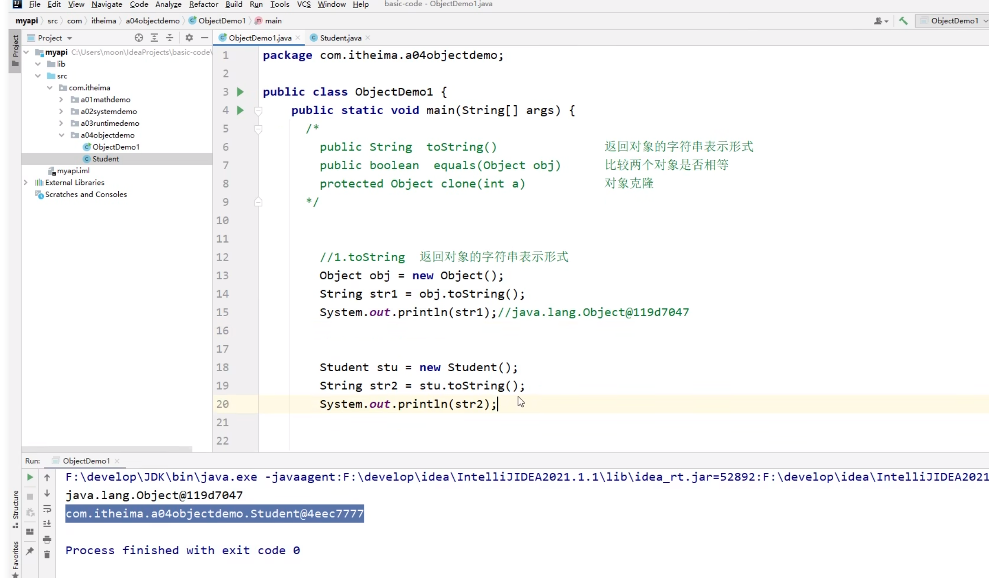This screenshot has height=578, width=989.
Task: Rerun ObjectDemo1 with the green arrow
Action: tap(30, 477)
